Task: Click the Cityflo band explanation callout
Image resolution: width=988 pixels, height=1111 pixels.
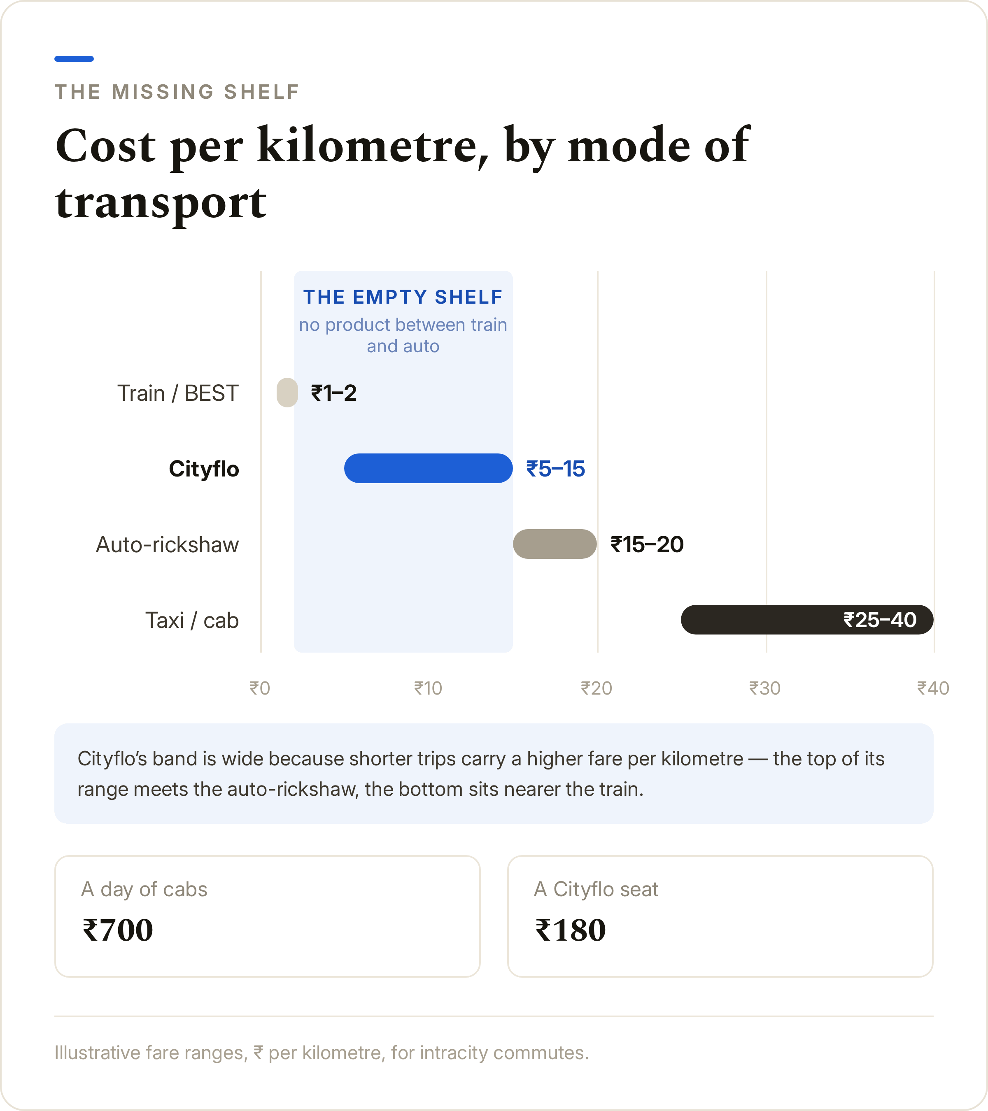Action: (x=494, y=774)
